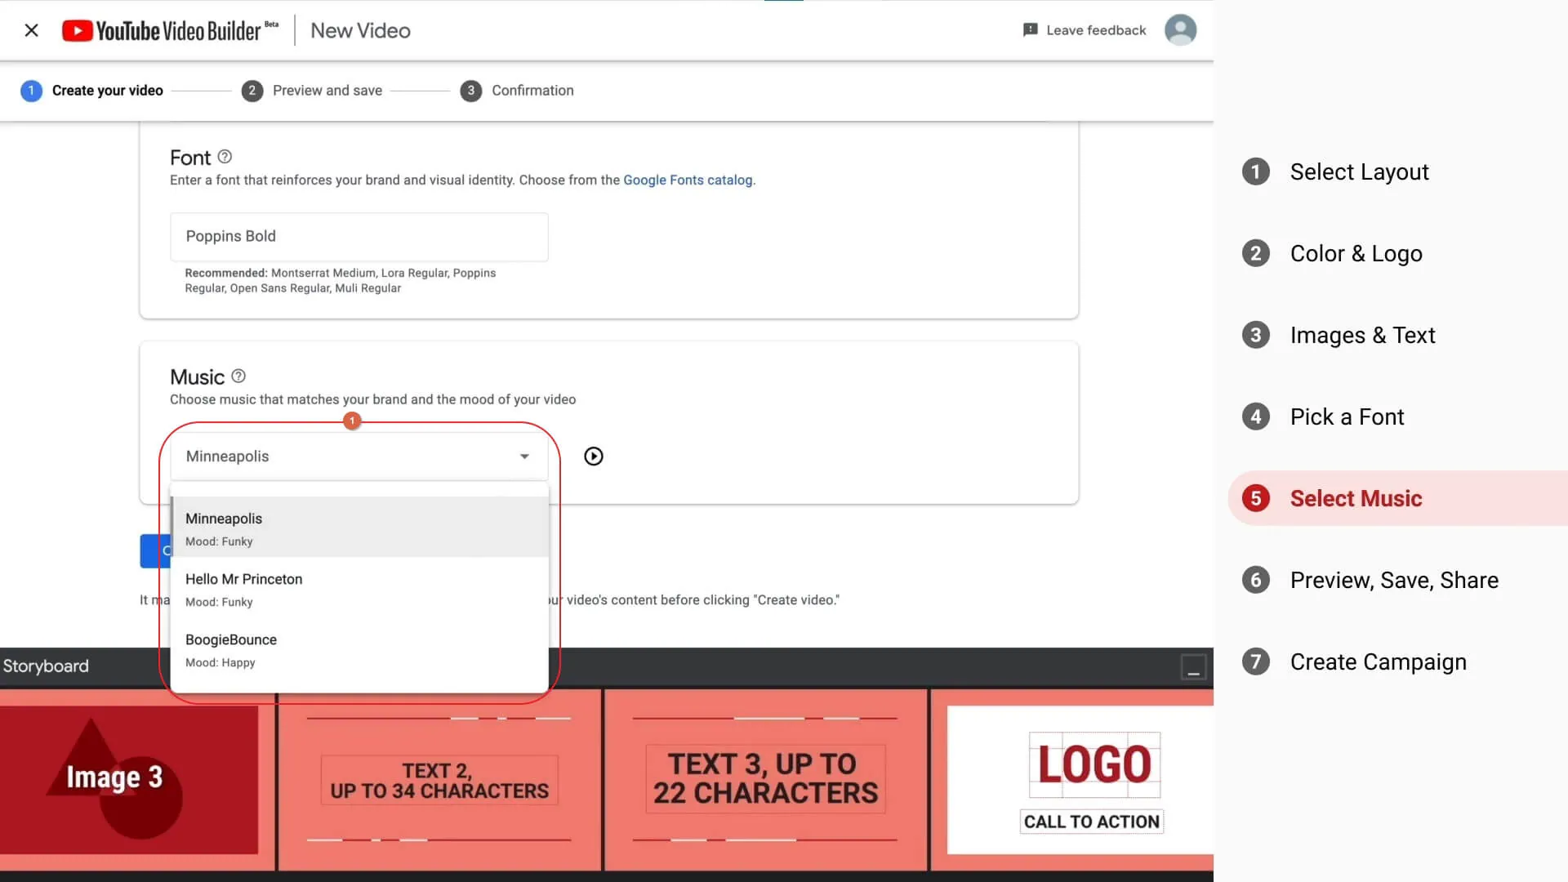Open the Music help question mark icon
This screenshot has width=1568, height=882.
coord(238,376)
